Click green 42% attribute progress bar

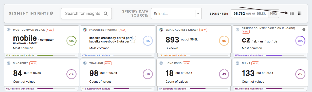point(56,55)
